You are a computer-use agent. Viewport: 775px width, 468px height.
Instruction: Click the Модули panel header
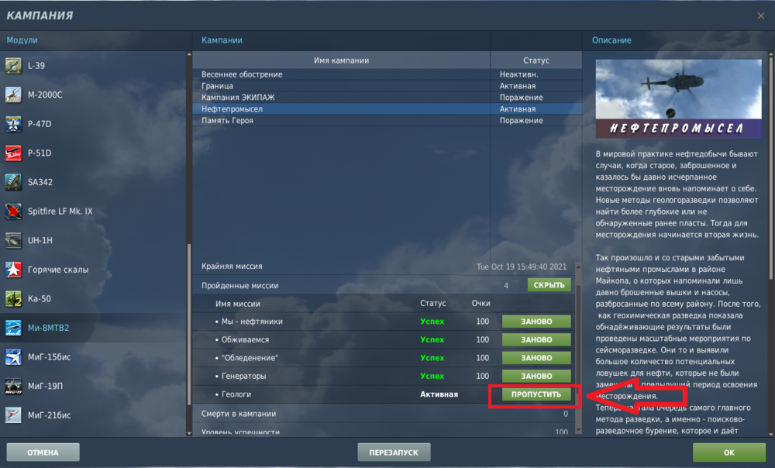tap(22, 40)
